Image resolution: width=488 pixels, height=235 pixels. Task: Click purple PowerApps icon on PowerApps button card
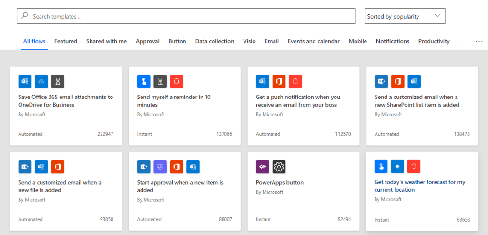pos(263,166)
